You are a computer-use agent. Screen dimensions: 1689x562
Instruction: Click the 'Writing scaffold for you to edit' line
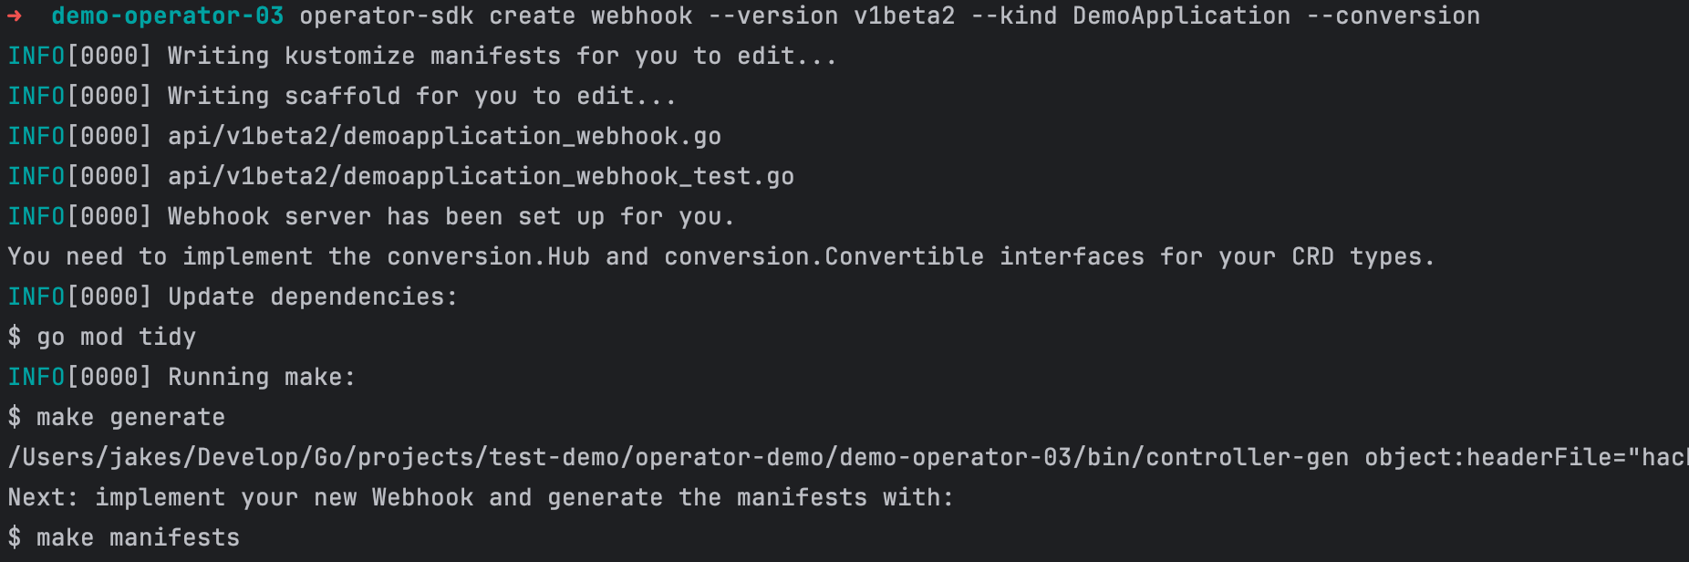coord(343,97)
